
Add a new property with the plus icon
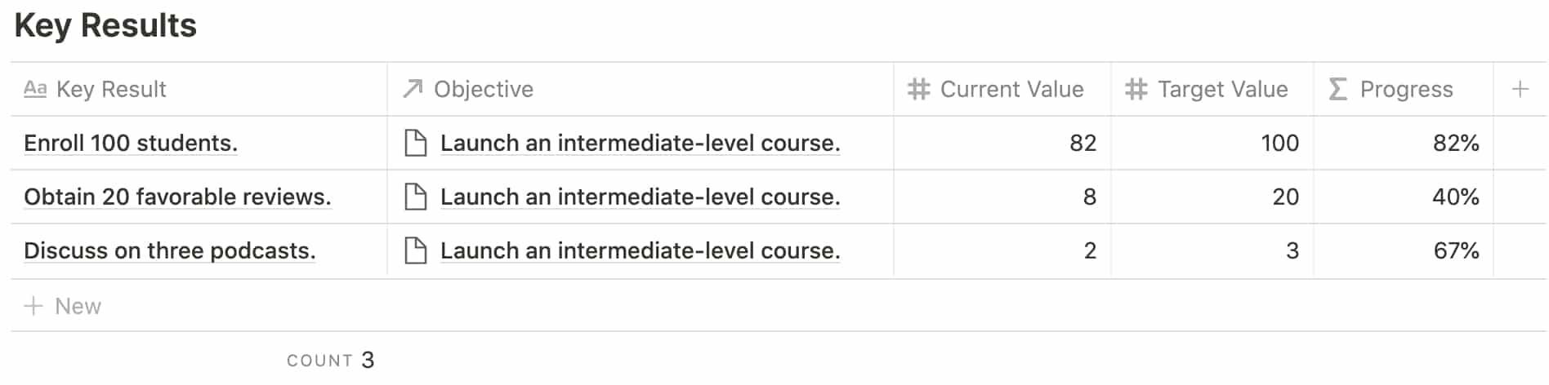coord(1520,89)
